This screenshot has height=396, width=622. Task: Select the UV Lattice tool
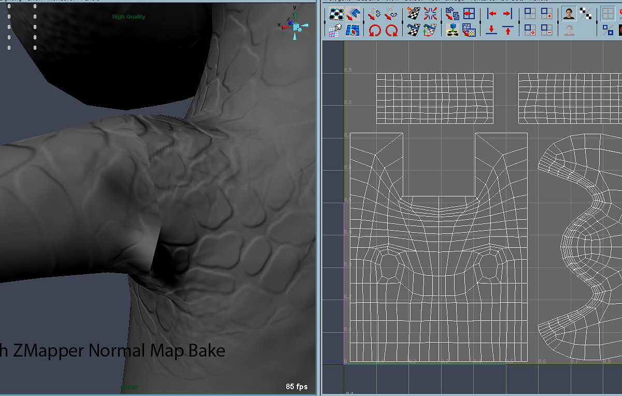(x=336, y=14)
